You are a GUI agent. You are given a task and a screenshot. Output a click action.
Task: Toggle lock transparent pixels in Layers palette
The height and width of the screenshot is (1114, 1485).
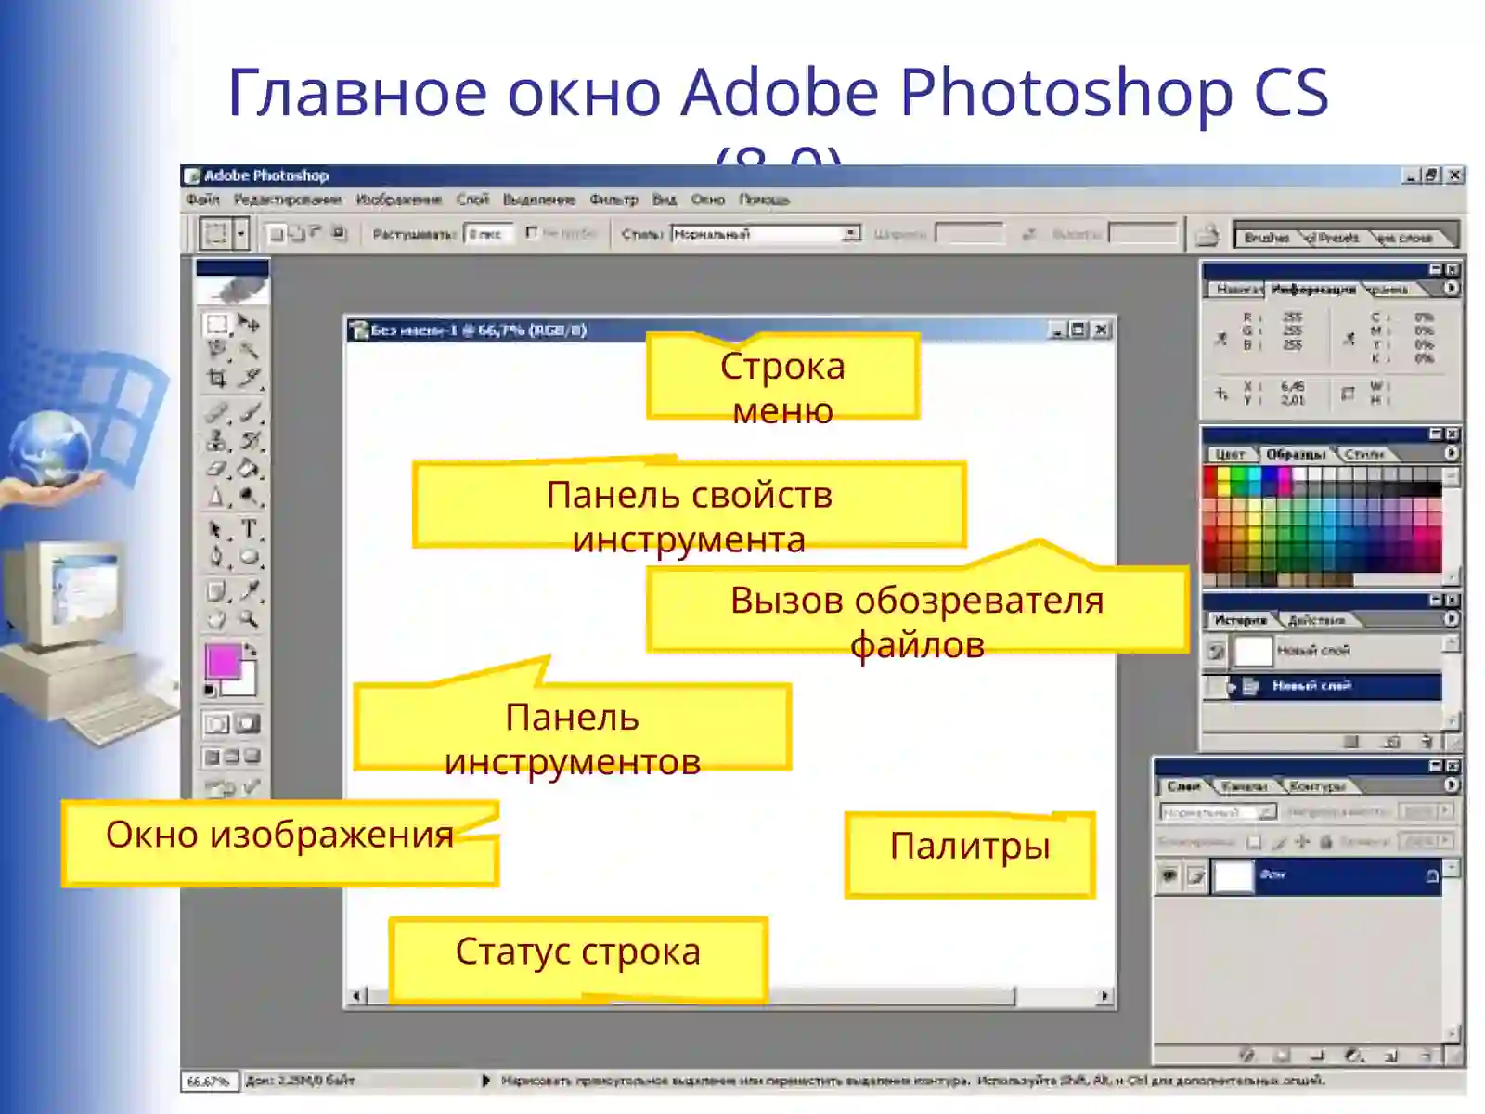1254,842
